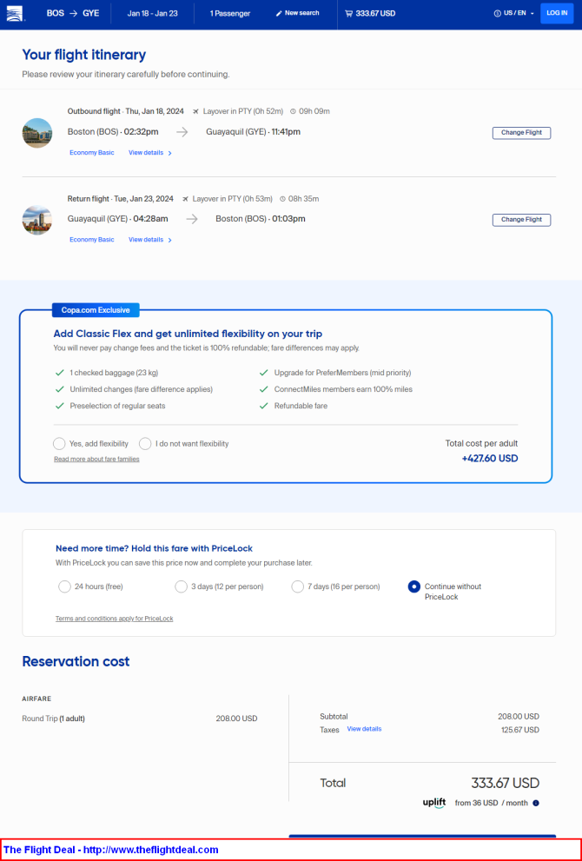Choose 24 hours (free) PriceLock
Screen dimensions: 582x861
point(64,586)
